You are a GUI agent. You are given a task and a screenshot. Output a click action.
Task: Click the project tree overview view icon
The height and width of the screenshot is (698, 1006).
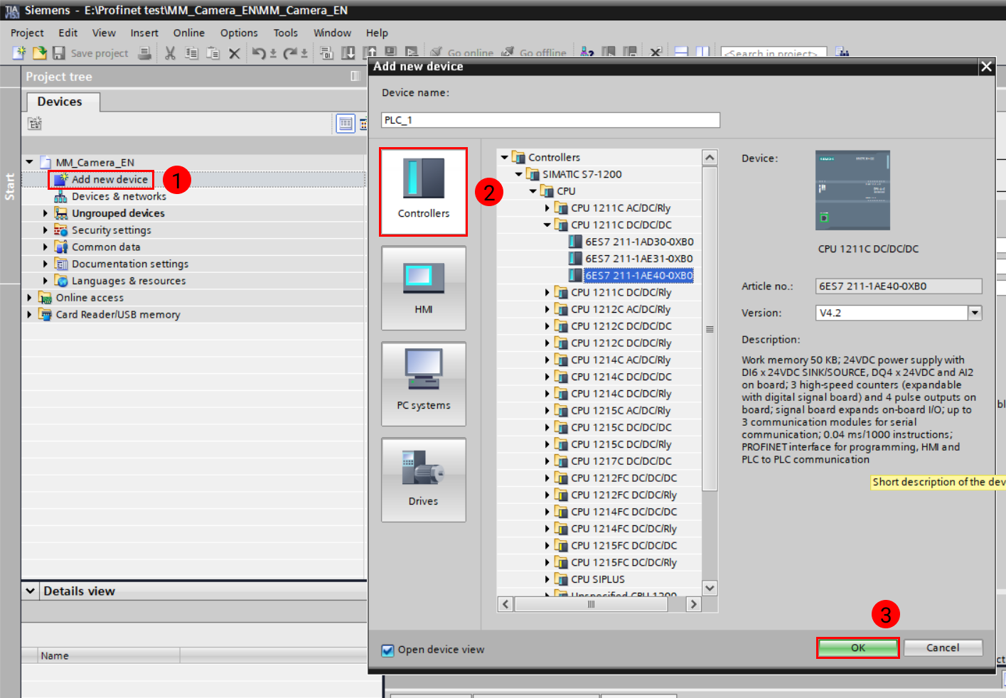[346, 124]
